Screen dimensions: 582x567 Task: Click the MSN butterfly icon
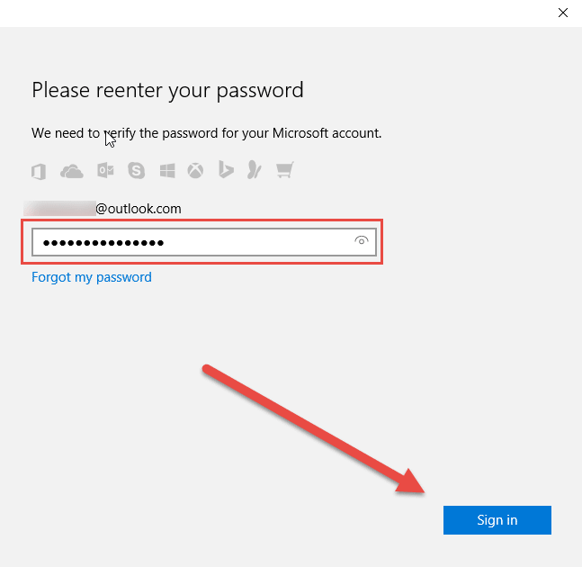click(x=255, y=170)
